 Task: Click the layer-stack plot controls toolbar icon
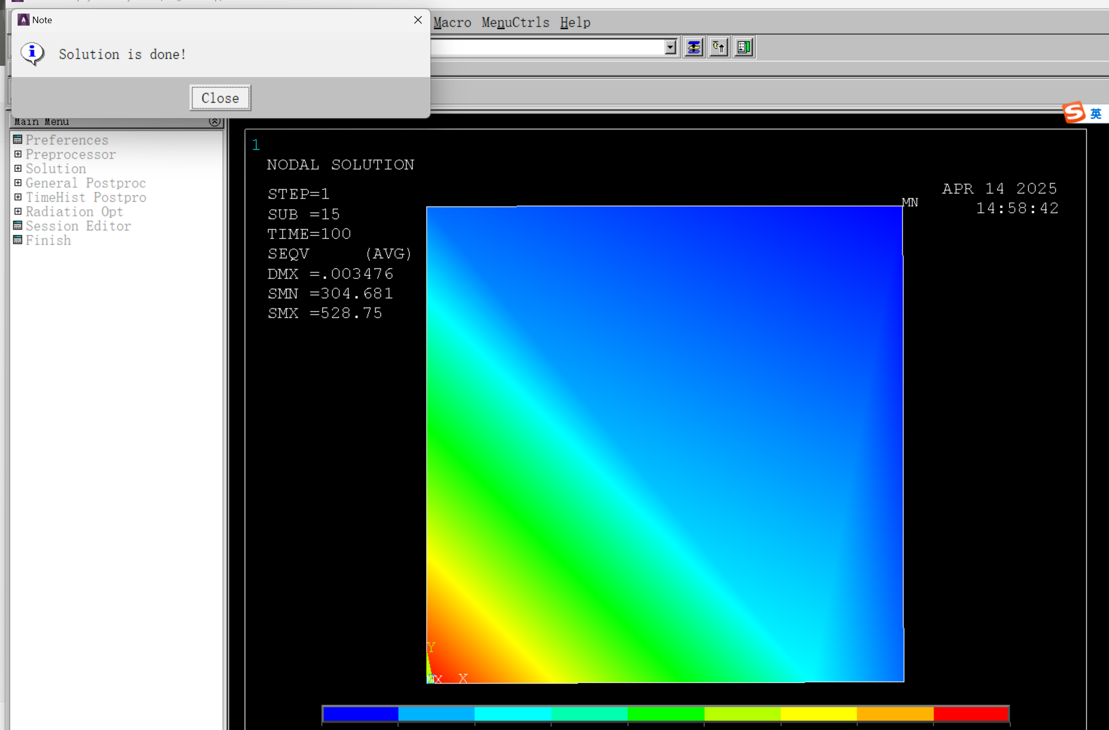click(694, 47)
